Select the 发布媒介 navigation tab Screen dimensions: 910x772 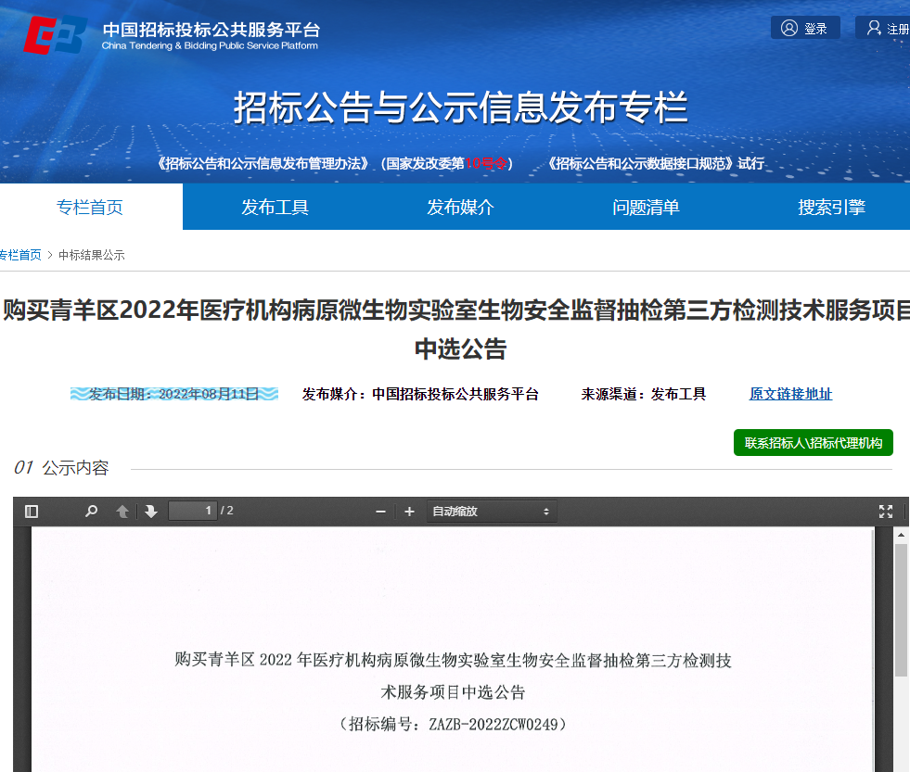tap(460, 207)
